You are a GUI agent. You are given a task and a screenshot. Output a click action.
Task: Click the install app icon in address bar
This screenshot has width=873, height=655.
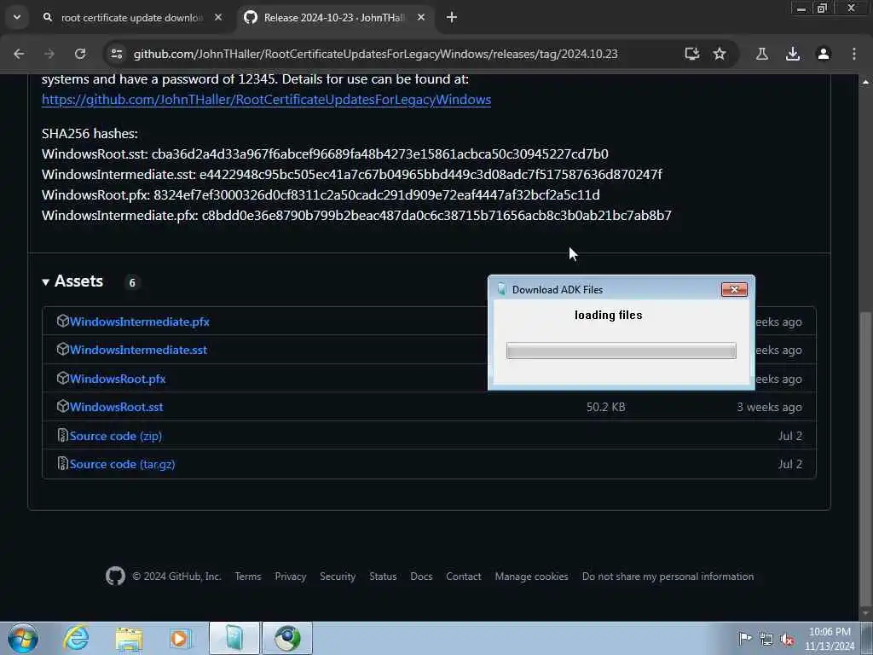click(x=692, y=54)
